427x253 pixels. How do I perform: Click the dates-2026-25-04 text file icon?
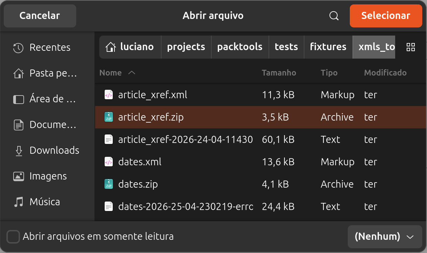click(109, 207)
